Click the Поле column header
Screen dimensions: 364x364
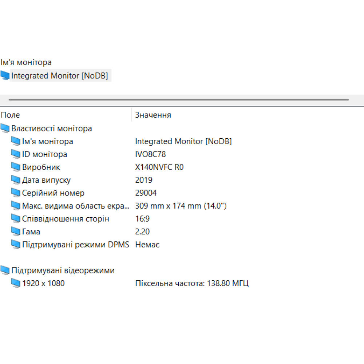click(11, 115)
